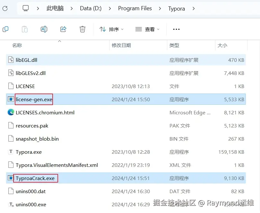Click the refresh icon in address bar
Image resolution: width=260 pixels, height=213 pixels.
[x=5, y=8]
